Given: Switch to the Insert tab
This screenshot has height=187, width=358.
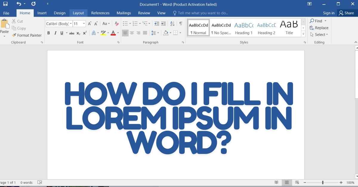Looking at the screenshot, I should coord(42,13).
